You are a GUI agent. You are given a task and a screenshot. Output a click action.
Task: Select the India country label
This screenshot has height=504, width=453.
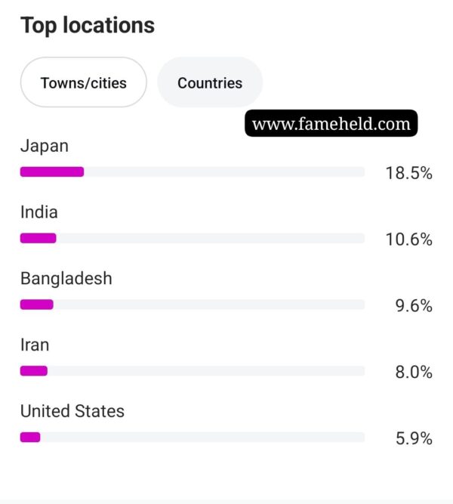pos(39,212)
